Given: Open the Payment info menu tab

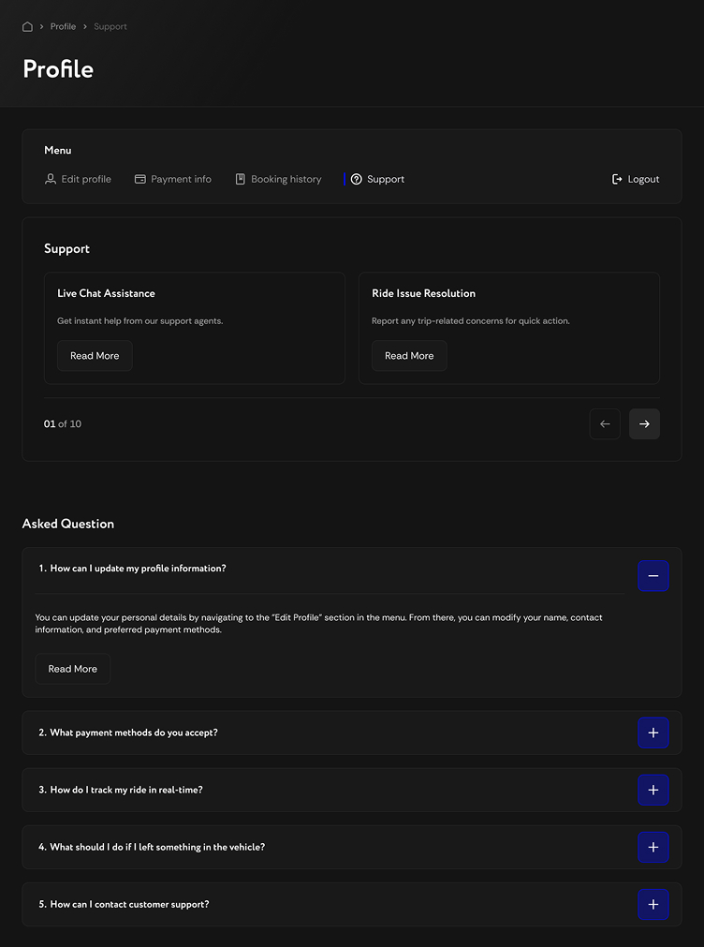Looking at the screenshot, I should pos(181,179).
